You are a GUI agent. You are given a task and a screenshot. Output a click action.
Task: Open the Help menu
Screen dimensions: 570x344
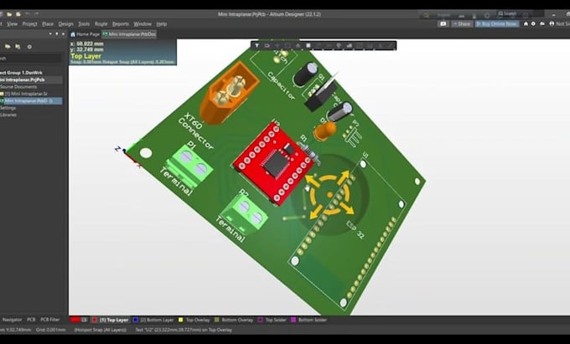(x=162, y=23)
